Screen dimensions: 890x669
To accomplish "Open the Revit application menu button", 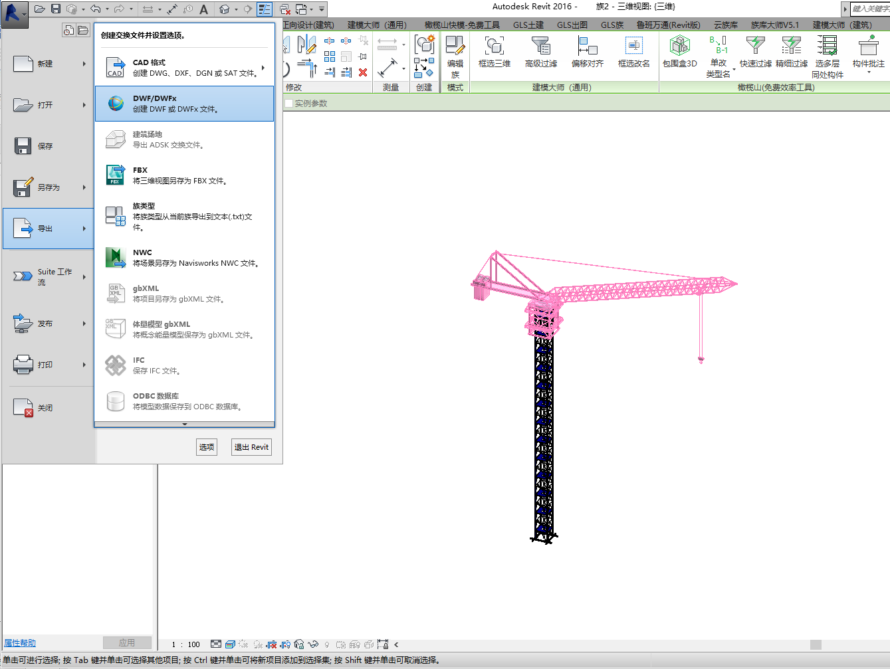I will pos(15,13).
